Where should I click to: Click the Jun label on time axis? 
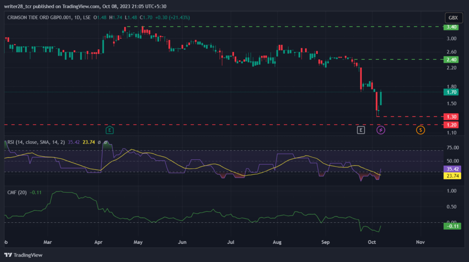coord(182,242)
